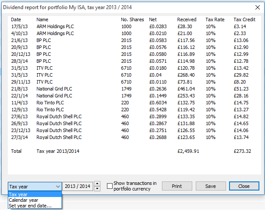Screen dimensions: 265x210
Task: Select Royal Dutch Shell PLC 27/3/14 row
Action: point(59,137)
